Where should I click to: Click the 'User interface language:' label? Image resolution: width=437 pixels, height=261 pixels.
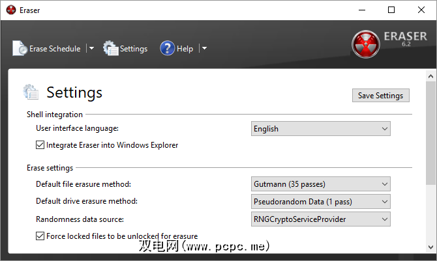[77, 128]
